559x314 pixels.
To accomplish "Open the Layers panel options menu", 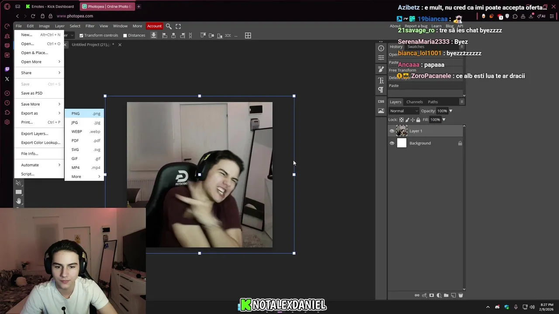I will click(x=462, y=102).
